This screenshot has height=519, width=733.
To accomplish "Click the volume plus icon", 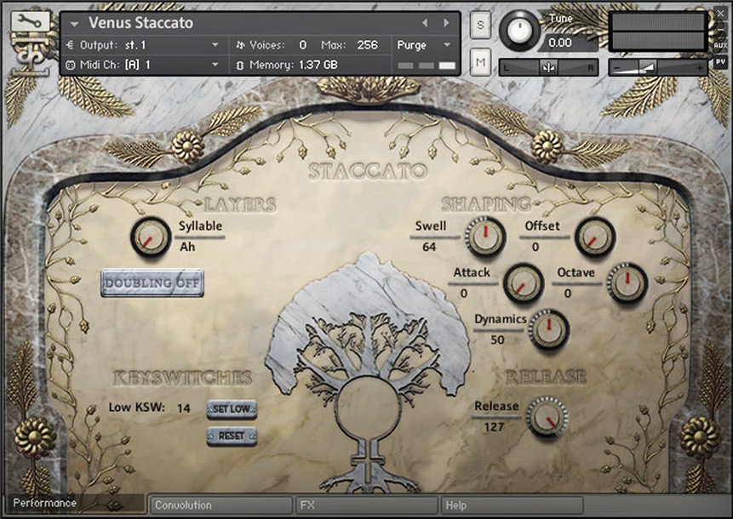I will click(x=699, y=68).
